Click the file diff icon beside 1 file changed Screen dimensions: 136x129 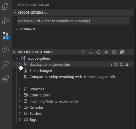click(x=26, y=71)
